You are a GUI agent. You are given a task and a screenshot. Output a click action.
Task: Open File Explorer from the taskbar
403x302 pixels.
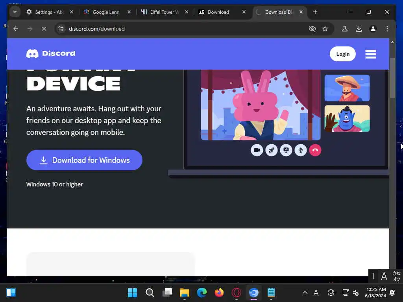[184, 293]
